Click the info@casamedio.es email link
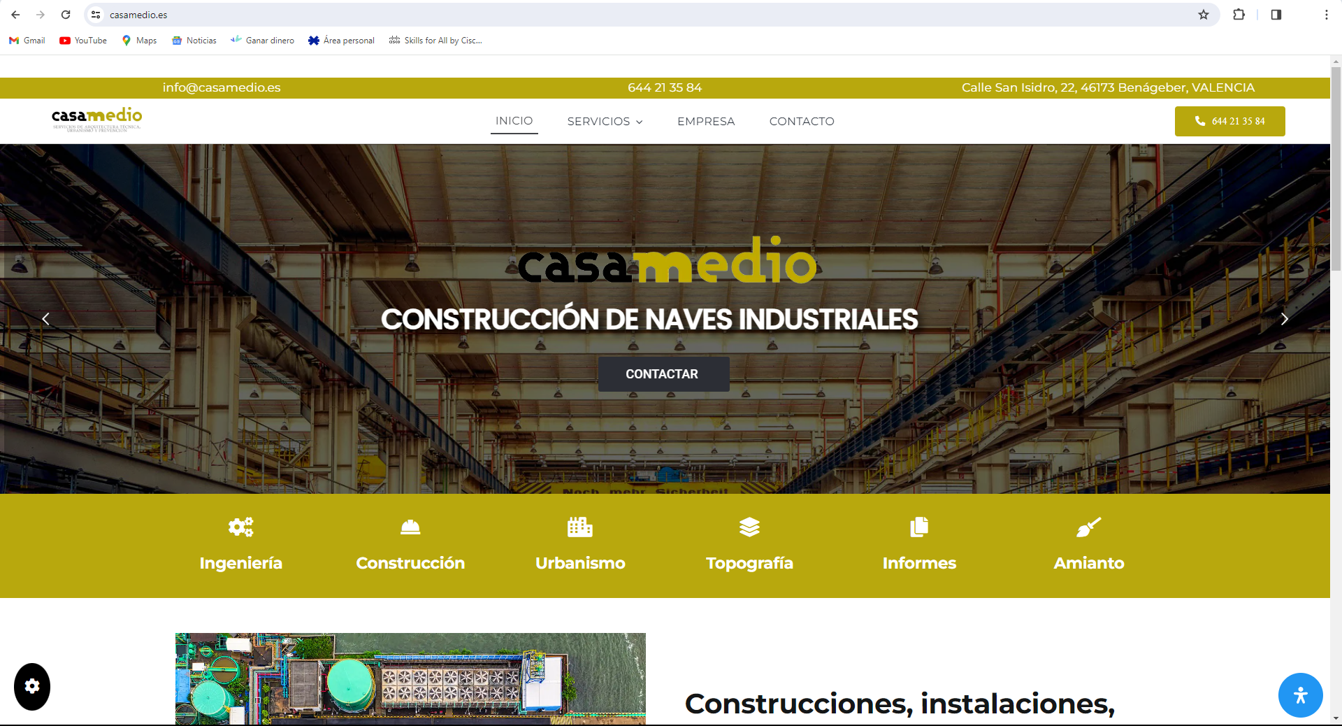The width and height of the screenshot is (1342, 726). click(222, 87)
